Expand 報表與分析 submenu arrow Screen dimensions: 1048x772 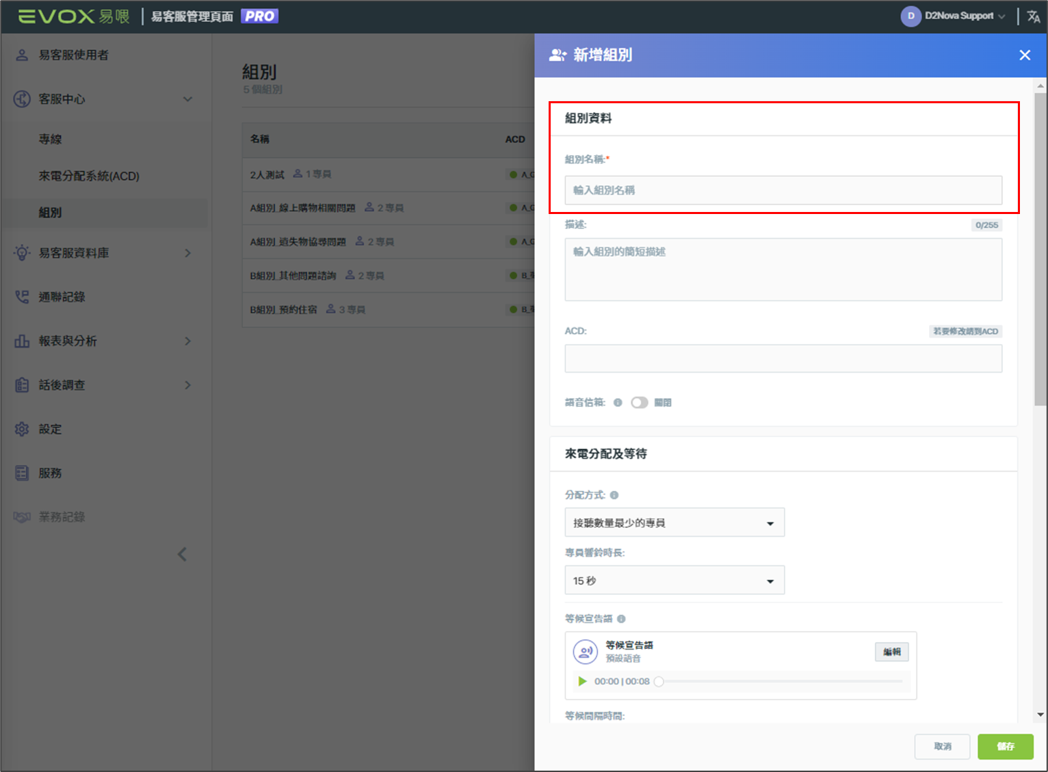pos(187,341)
